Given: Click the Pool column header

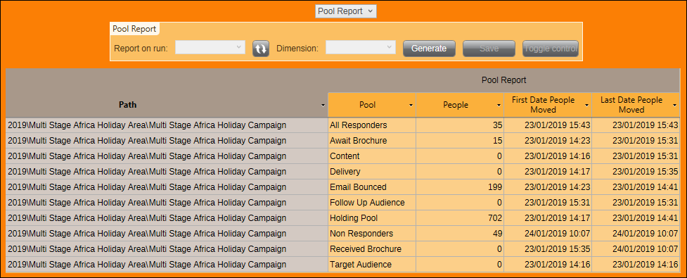Looking at the screenshot, I should coord(372,105).
